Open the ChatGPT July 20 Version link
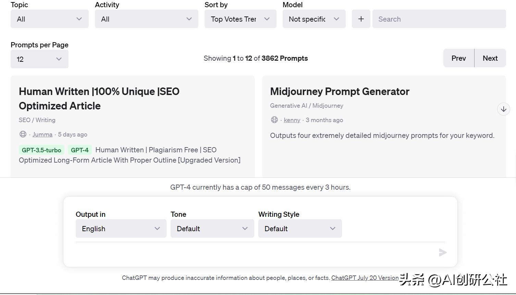Screen dimensions: 516x295 click(365, 278)
